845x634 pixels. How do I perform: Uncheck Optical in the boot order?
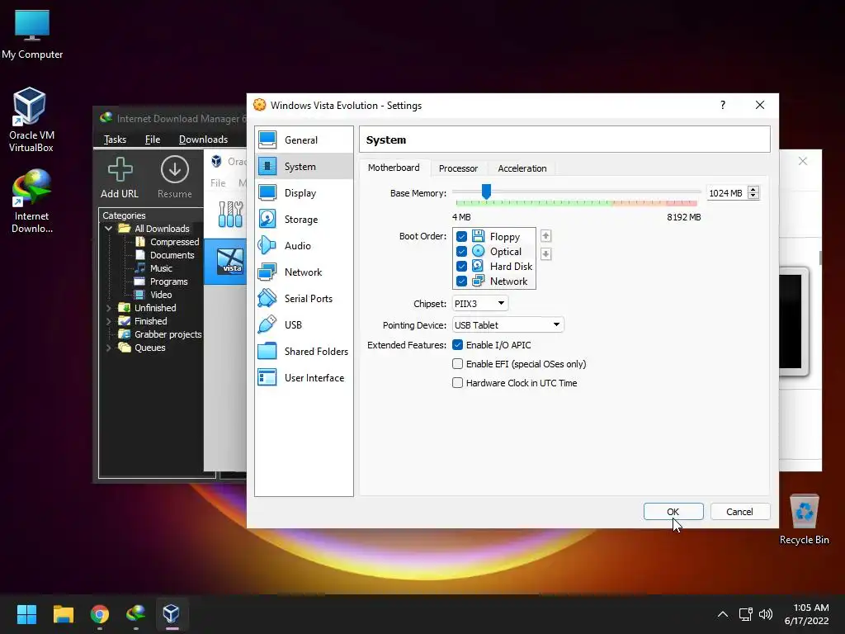point(461,251)
